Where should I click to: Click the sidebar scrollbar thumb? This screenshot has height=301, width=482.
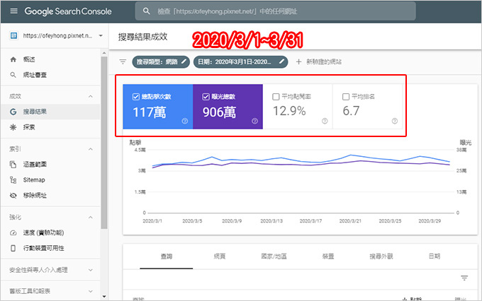[x=104, y=143]
